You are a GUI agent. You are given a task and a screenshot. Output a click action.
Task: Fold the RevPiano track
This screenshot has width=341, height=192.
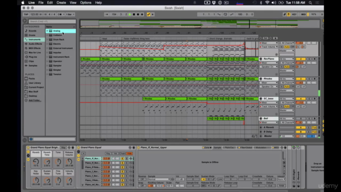261,59
